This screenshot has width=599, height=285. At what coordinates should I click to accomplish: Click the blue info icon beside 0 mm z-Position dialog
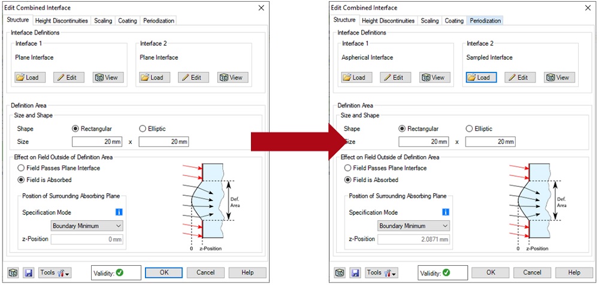(119, 212)
